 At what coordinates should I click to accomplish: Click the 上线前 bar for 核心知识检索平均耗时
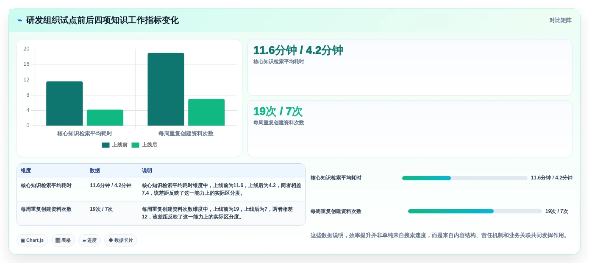[64, 104]
